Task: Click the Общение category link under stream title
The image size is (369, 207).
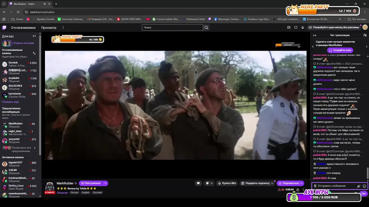Action: click(62, 193)
